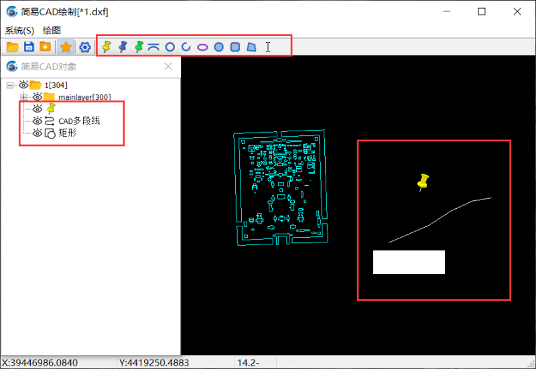
Task: Click the yellow pushpin on the canvas
Action: (x=423, y=182)
